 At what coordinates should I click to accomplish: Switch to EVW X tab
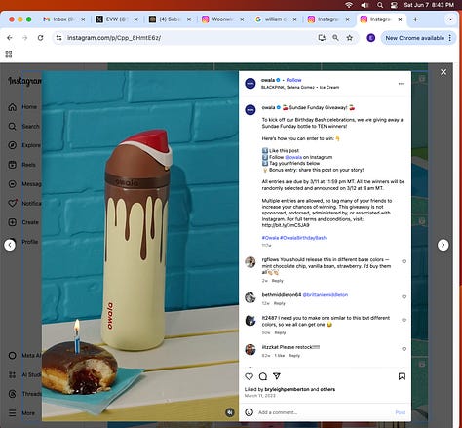[117, 19]
